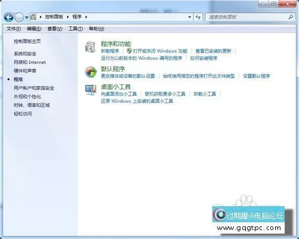Open 轻松访问 in sidebar
This screenshot has height=239, width=299.
click(23, 114)
